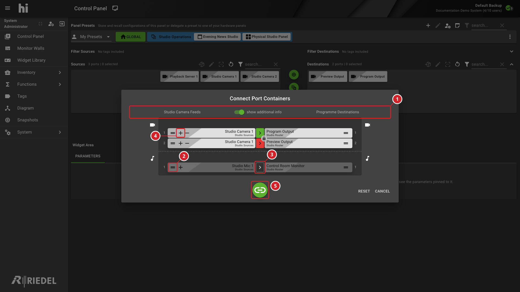Screen dimensions: 520x292
Task: Click the green link connect button in the dialog
Action: tap(260, 190)
